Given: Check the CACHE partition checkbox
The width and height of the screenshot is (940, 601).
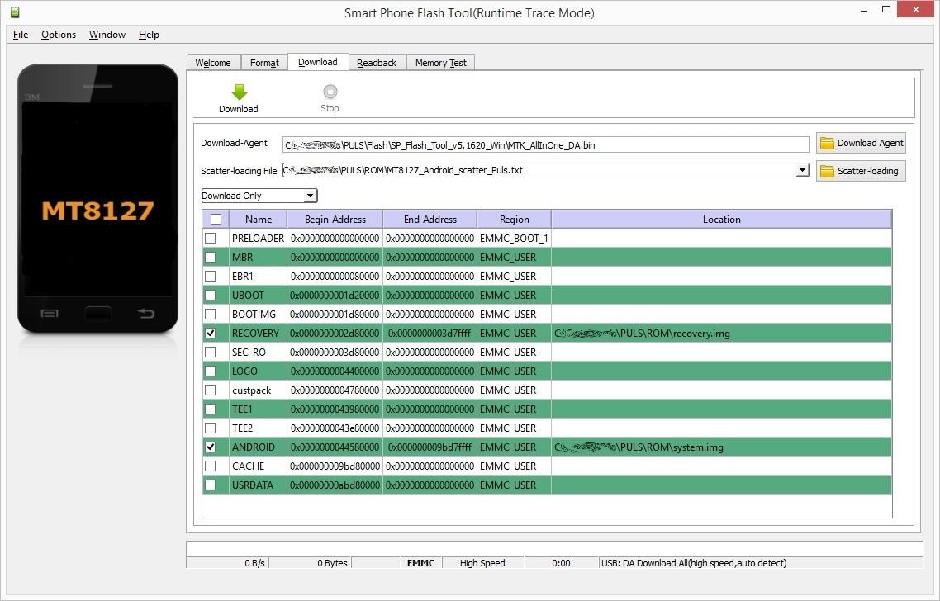Looking at the screenshot, I should click(211, 466).
